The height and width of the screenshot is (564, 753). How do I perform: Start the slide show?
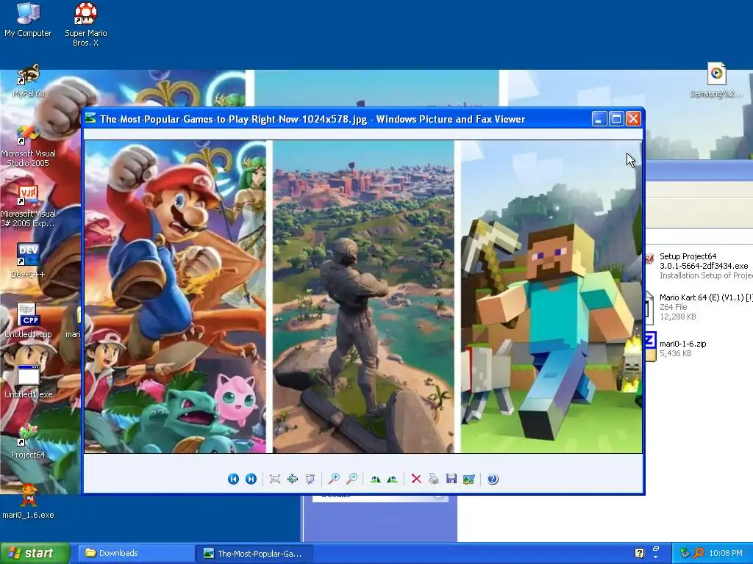(x=310, y=479)
